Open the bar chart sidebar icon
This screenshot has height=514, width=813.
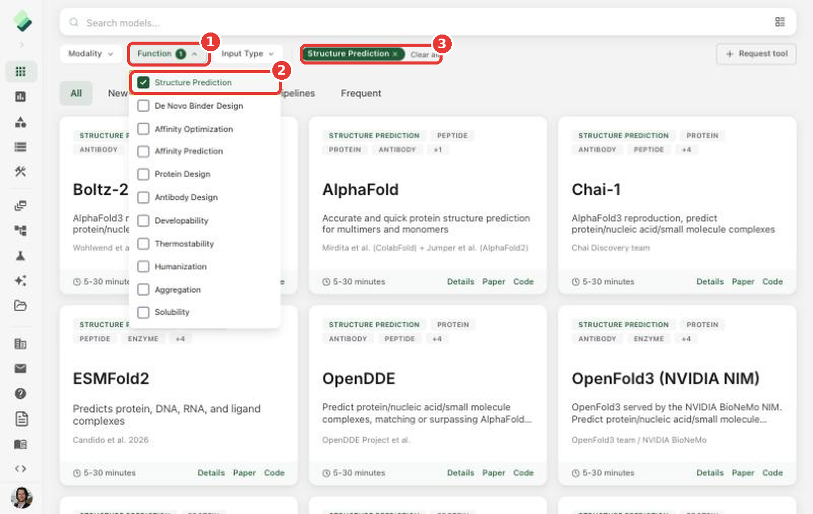pos(21,97)
